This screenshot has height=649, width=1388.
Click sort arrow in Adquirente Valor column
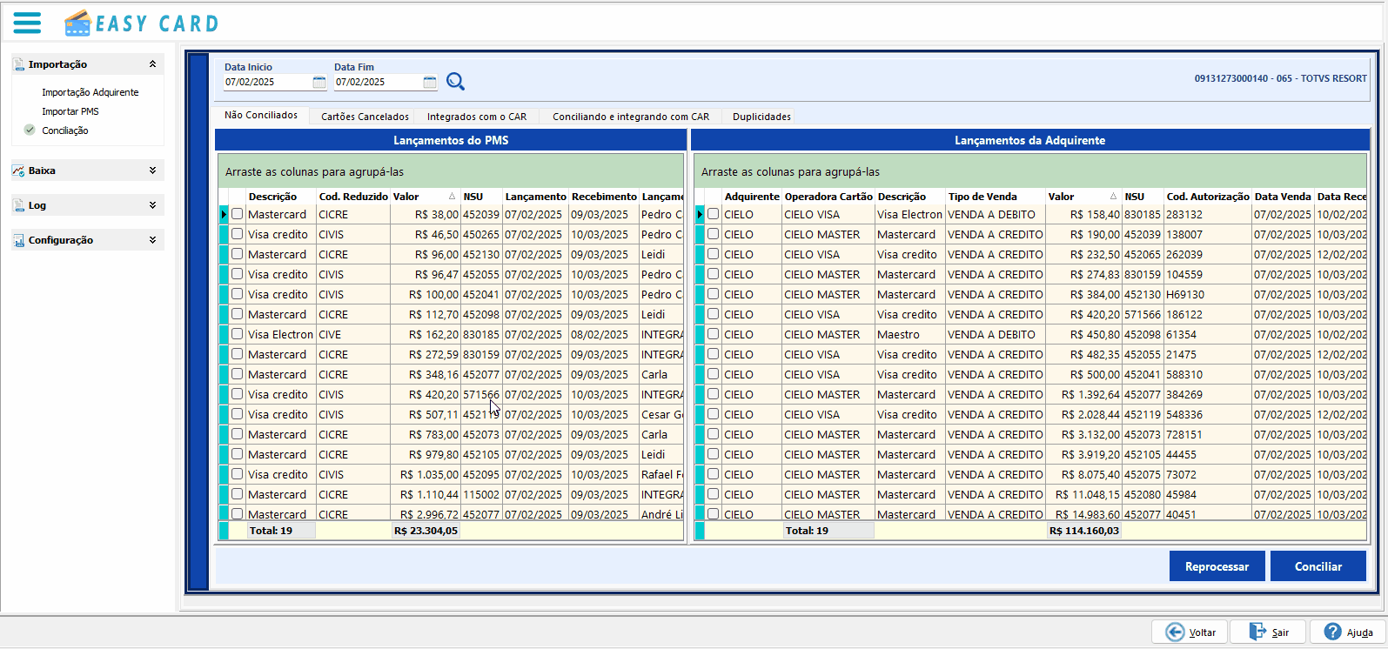click(x=1113, y=197)
